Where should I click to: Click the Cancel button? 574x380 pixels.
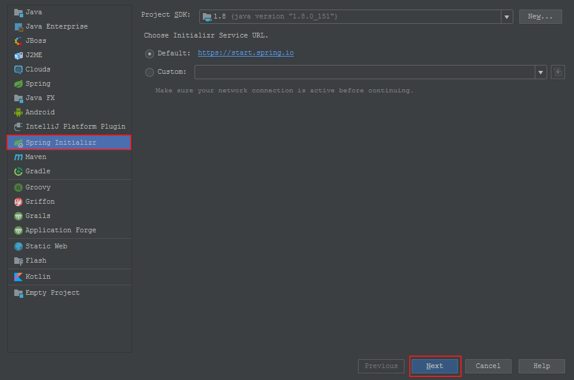coord(488,366)
